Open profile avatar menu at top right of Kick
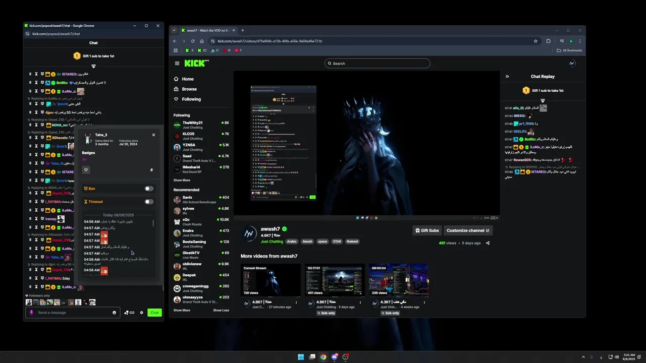646x363 pixels. (x=572, y=64)
